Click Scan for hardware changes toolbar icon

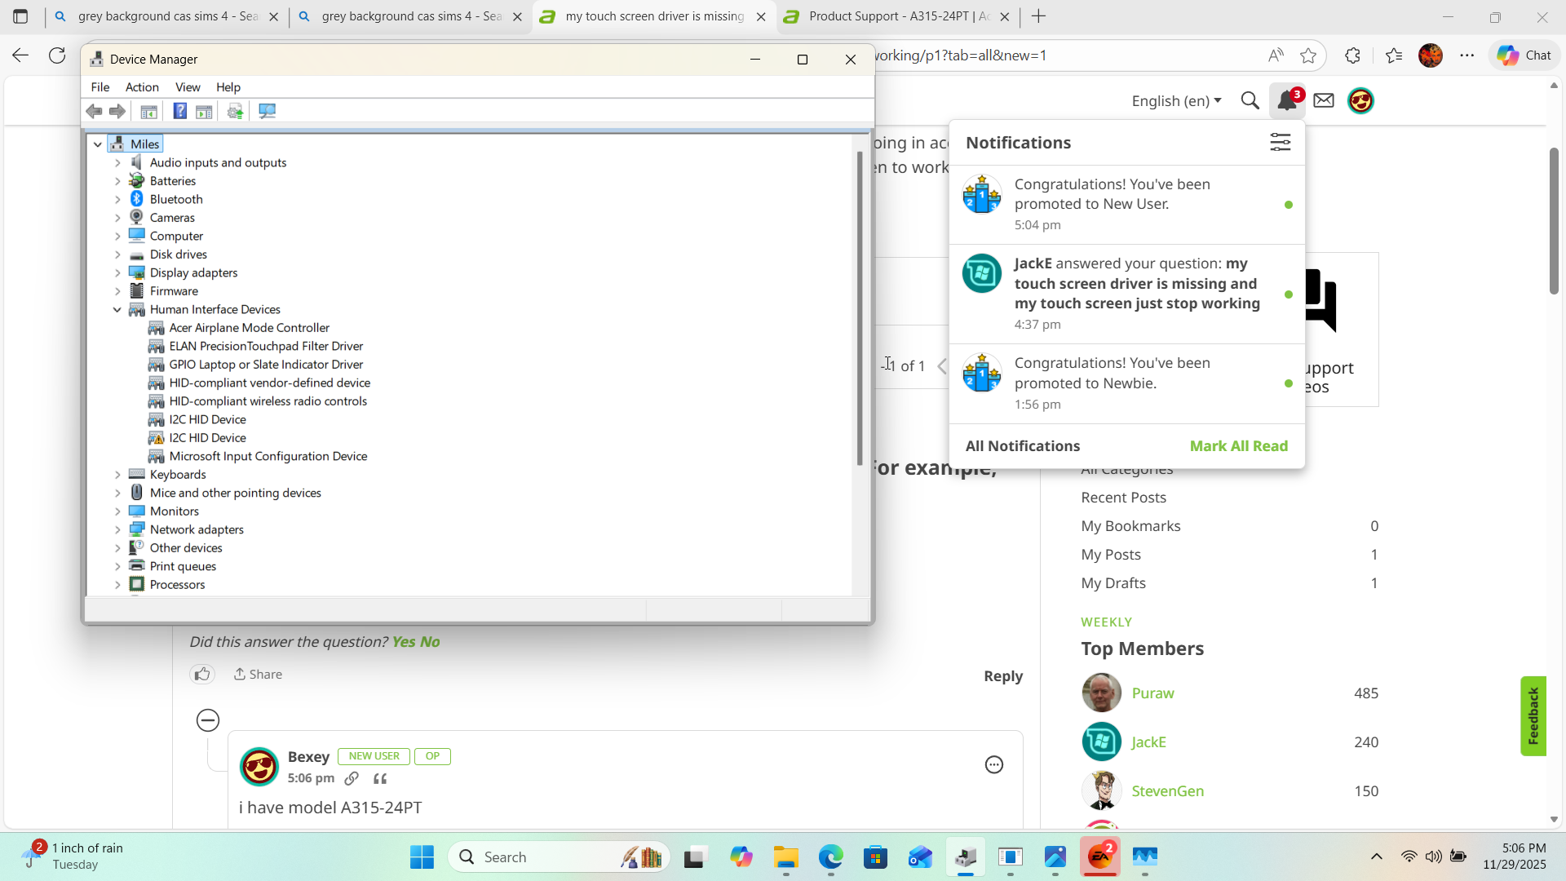click(x=267, y=112)
